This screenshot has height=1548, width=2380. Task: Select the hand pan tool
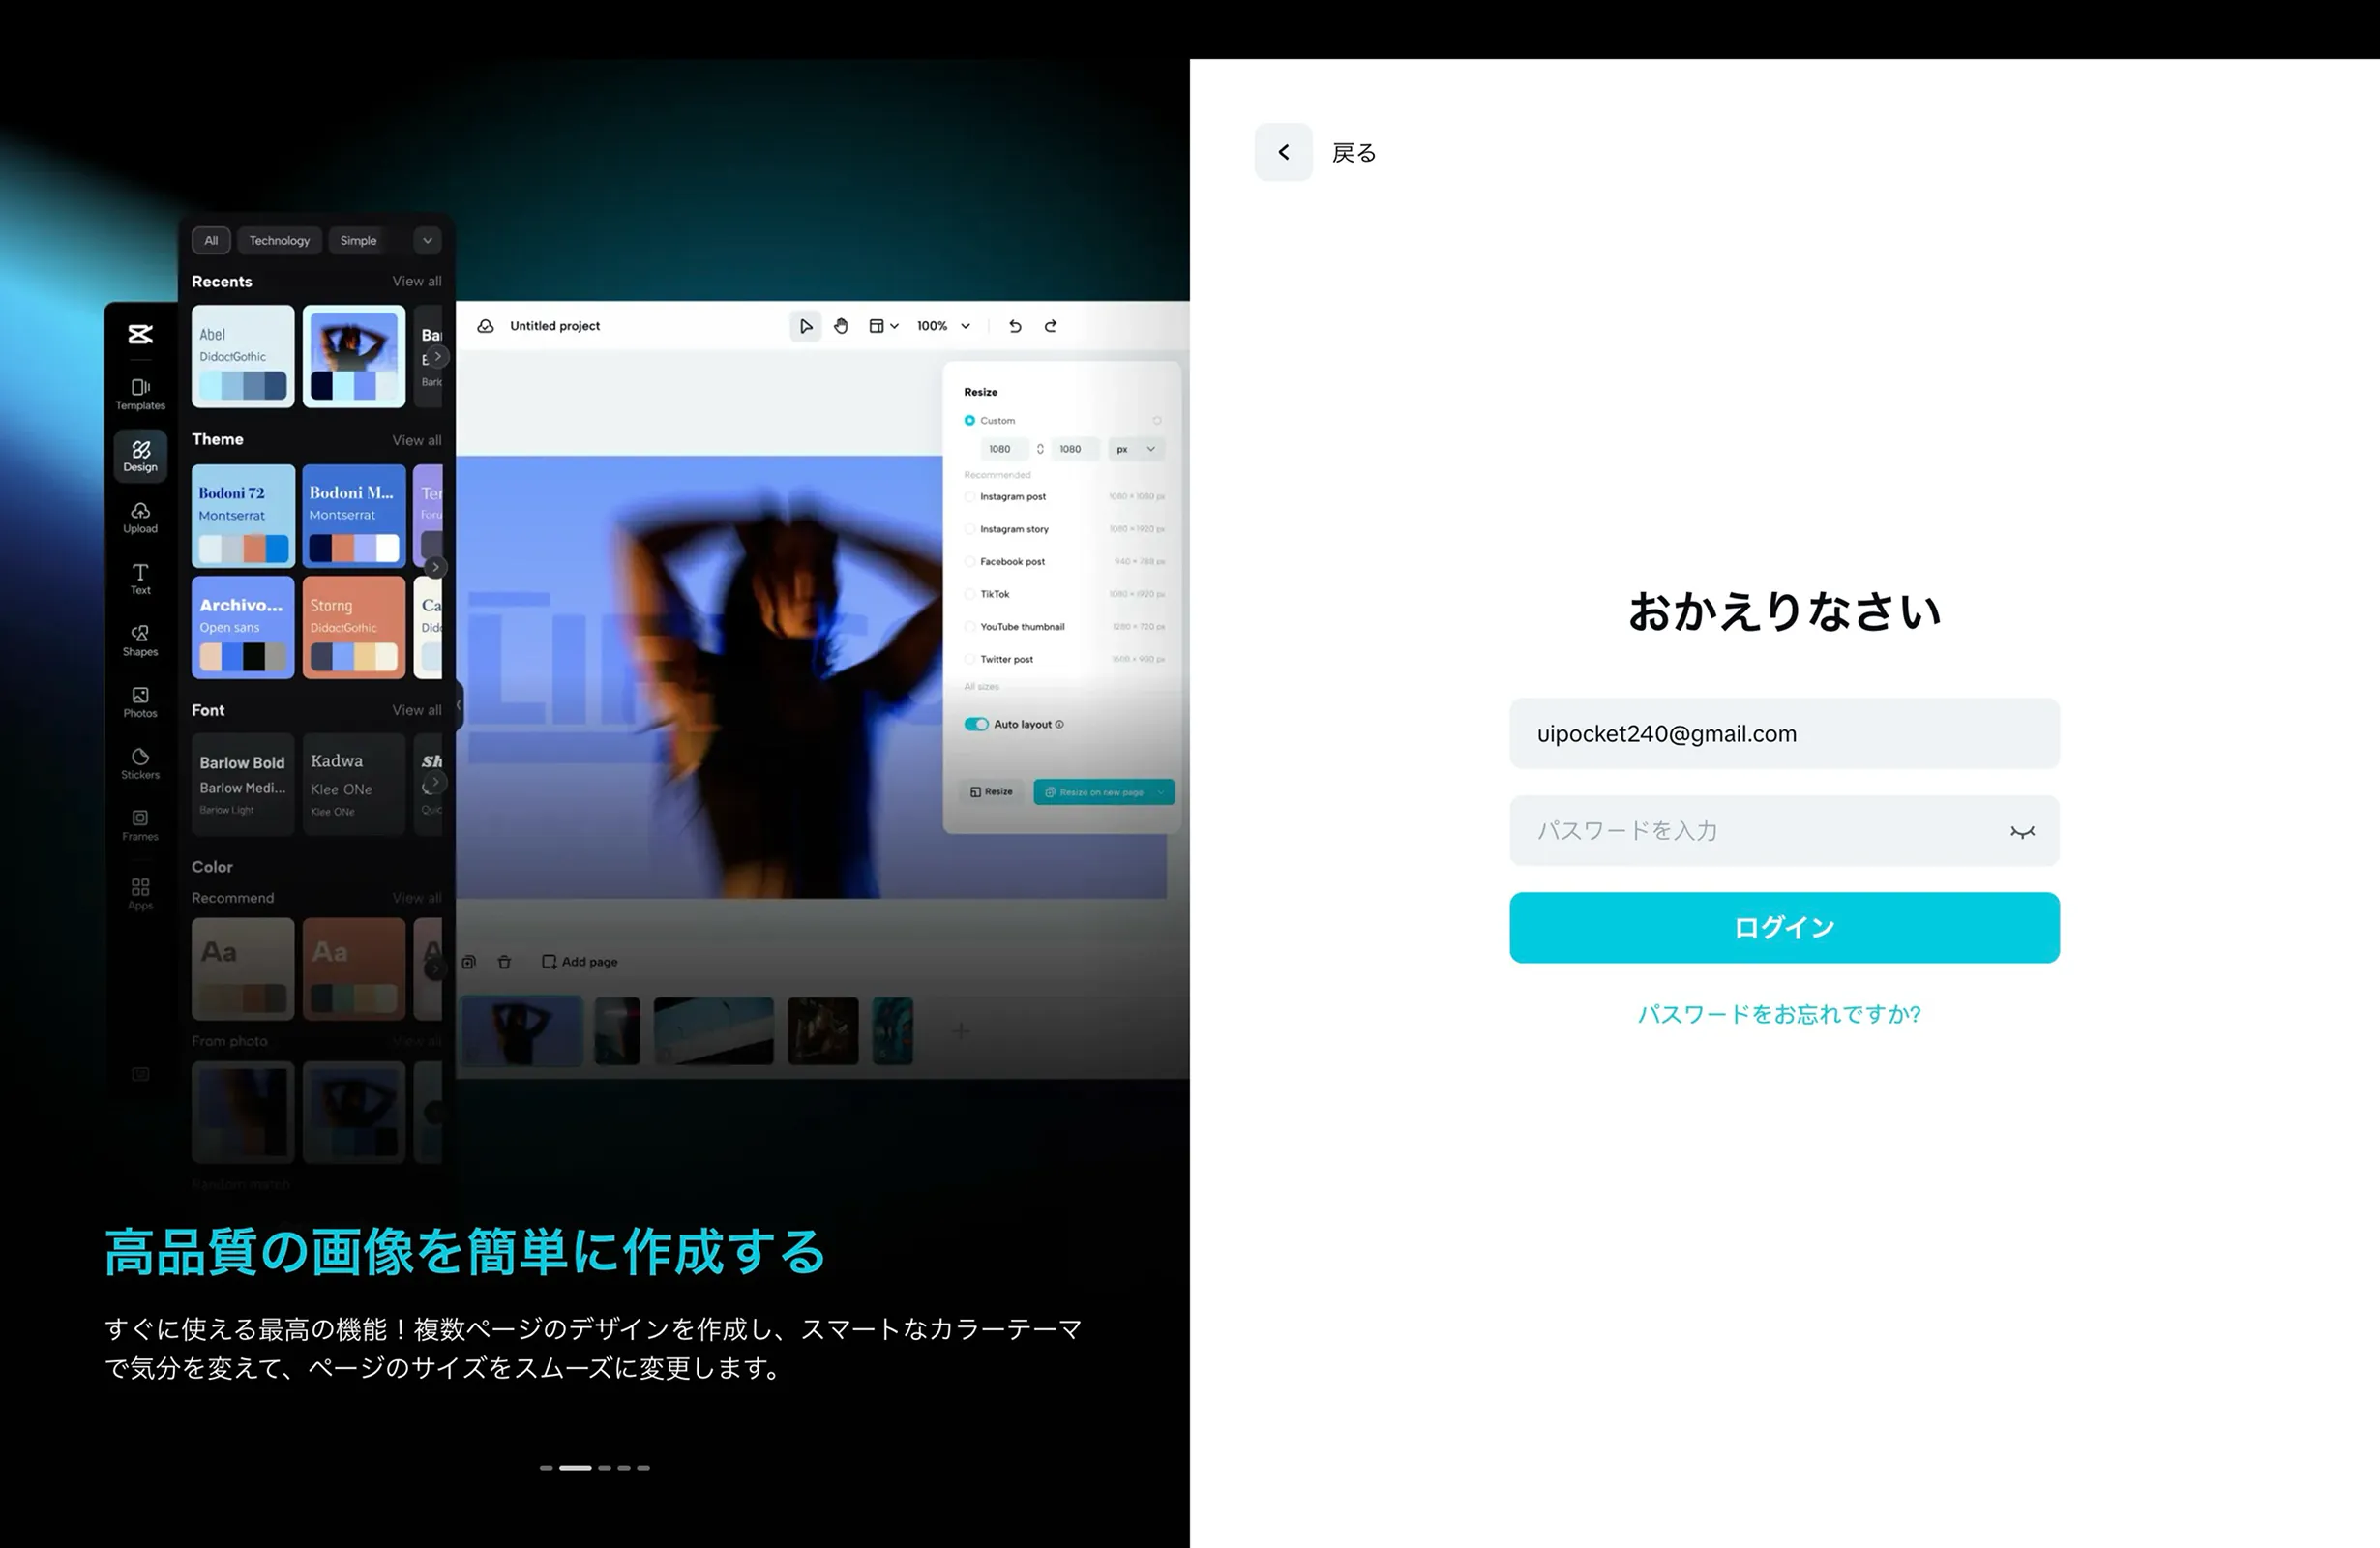[x=841, y=326]
